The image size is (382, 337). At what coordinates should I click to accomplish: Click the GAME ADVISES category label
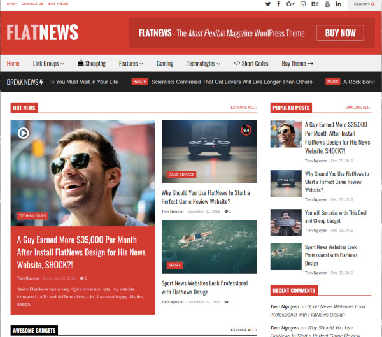181,175
